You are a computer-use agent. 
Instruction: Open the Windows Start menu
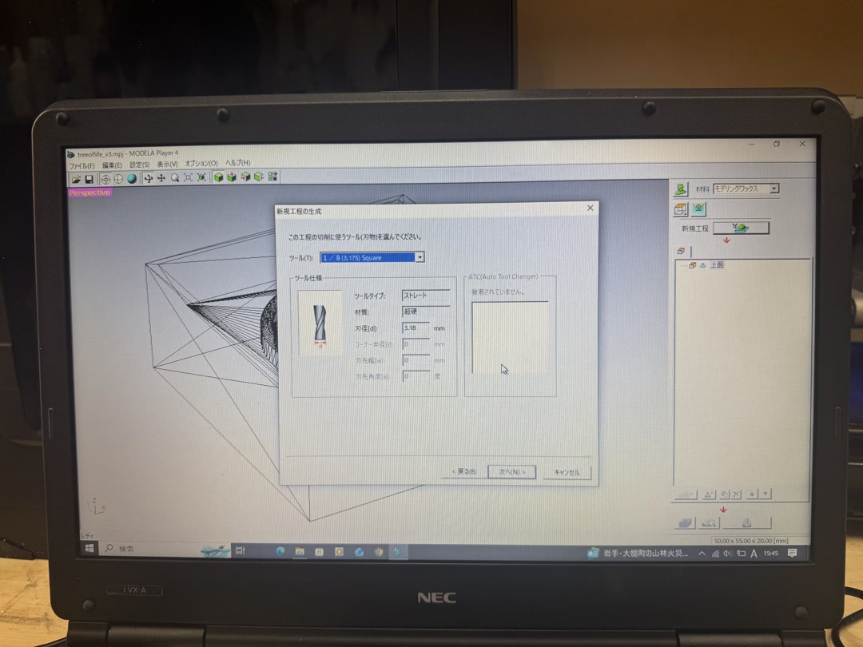(89, 548)
